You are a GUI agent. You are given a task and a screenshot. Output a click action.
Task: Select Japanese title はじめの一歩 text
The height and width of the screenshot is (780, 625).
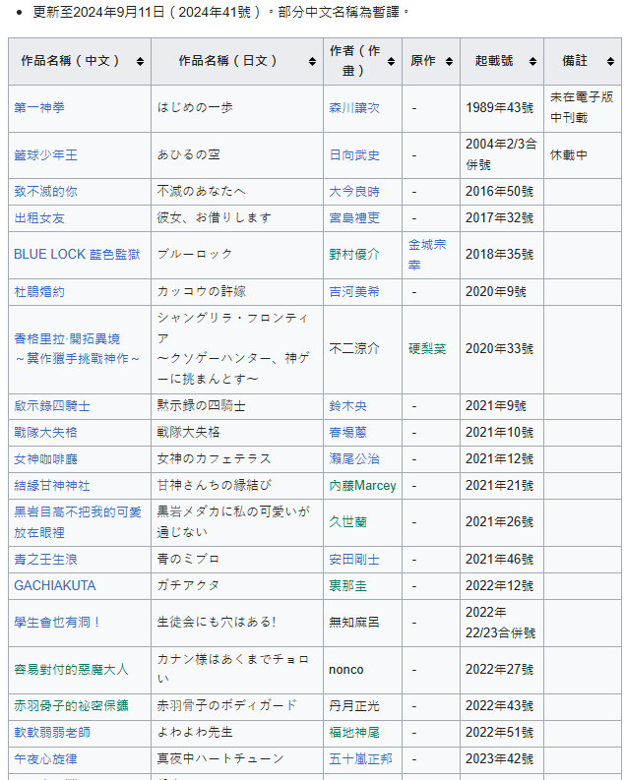pyautogui.click(x=195, y=107)
